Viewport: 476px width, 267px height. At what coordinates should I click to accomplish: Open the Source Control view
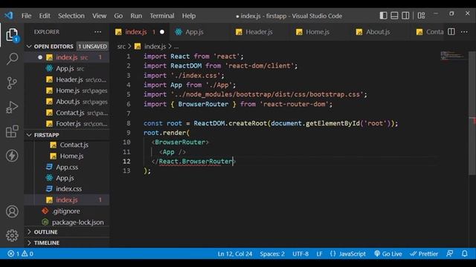[x=12, y=83]
